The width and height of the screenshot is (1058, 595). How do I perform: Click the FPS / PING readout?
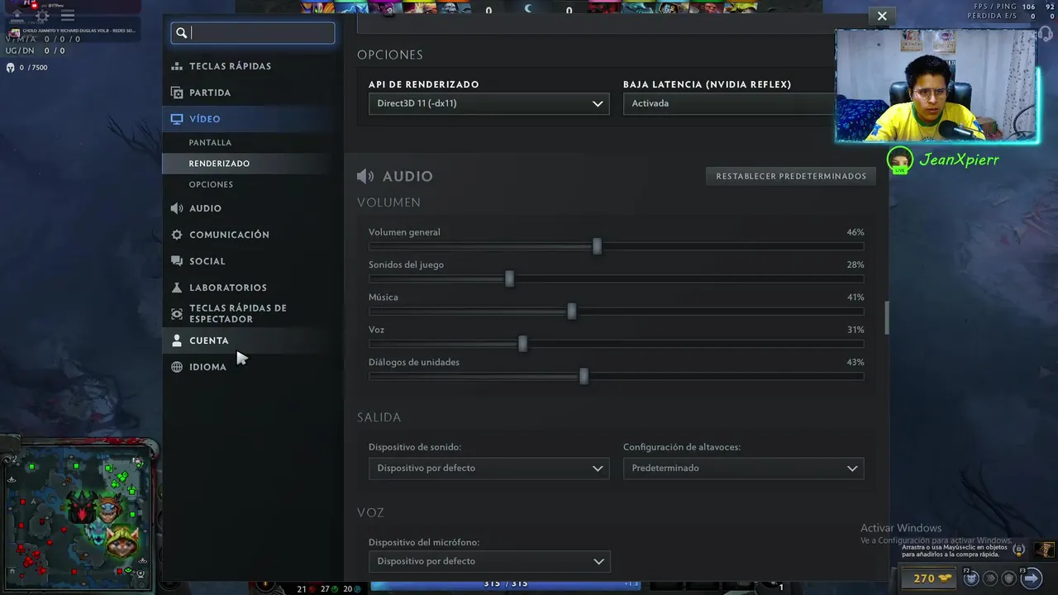tap(1013, 7)
